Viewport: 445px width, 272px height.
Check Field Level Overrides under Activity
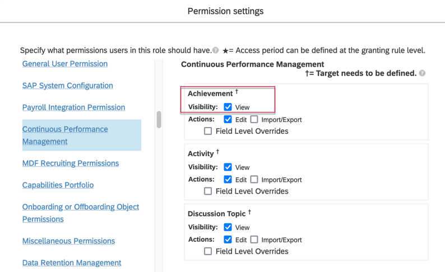[208, 191]
